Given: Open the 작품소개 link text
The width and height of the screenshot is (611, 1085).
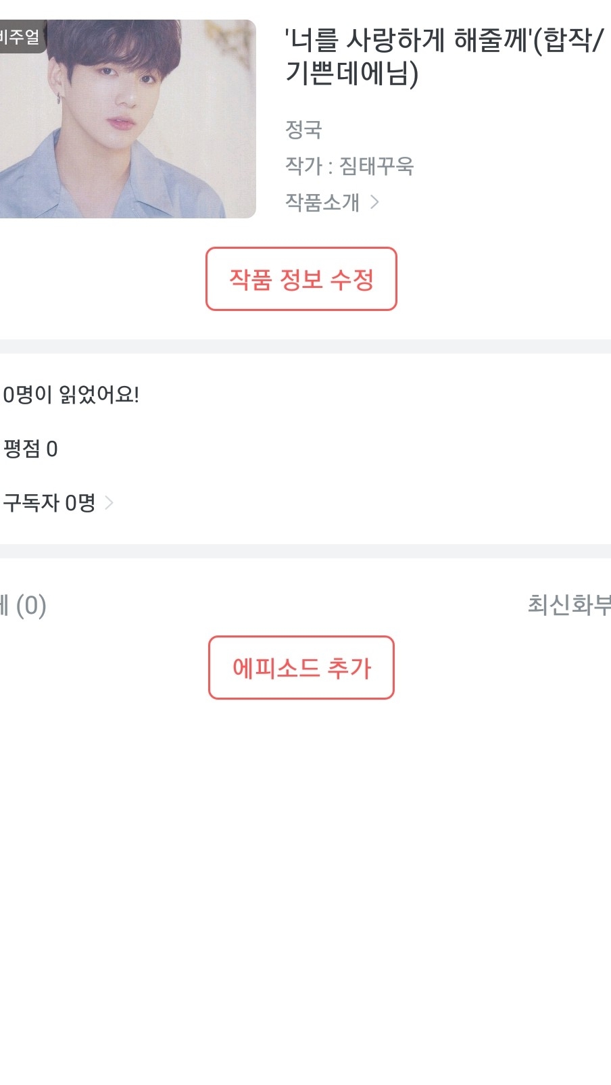Looking at the screenshot, I should (x=322, y=202).
